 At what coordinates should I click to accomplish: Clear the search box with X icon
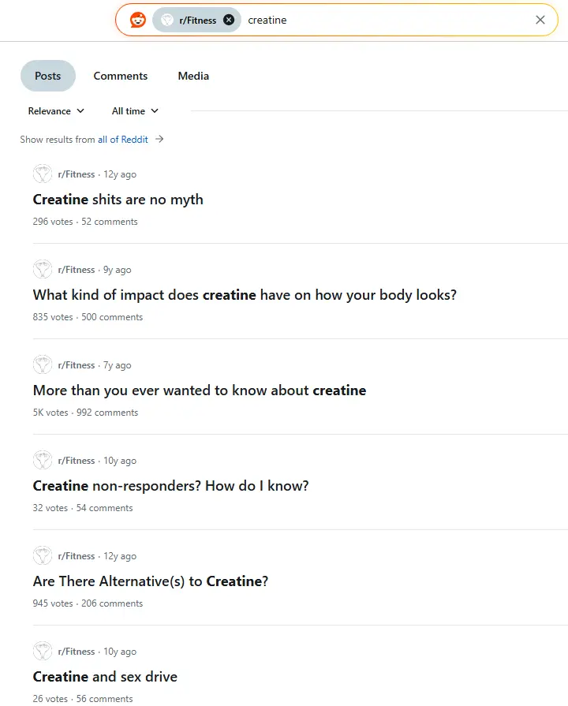pyautogui.click(x=540, y=21)
